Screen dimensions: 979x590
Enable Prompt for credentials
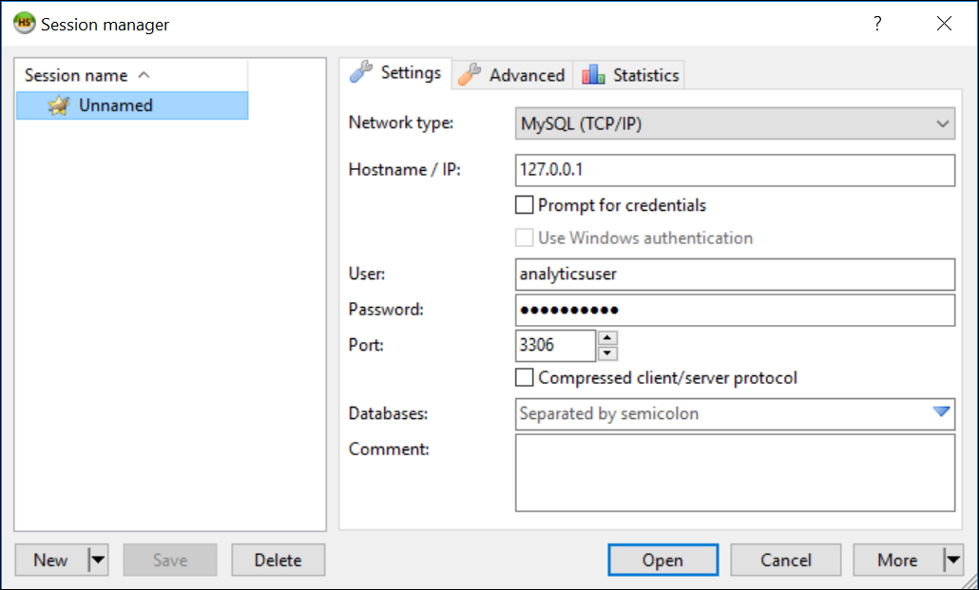coord(523,204)
